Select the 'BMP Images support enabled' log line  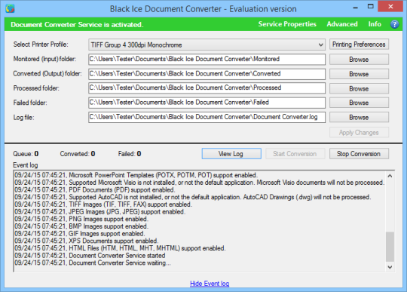pos(81,226)
